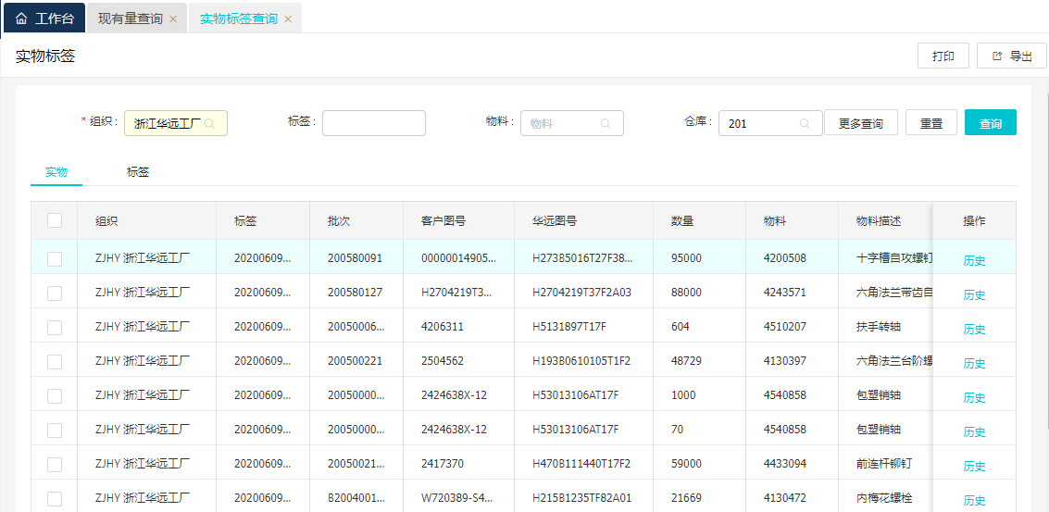Open 历史 for material 4130397
This screenshot has width=1049, height=512.
[974, 364]
